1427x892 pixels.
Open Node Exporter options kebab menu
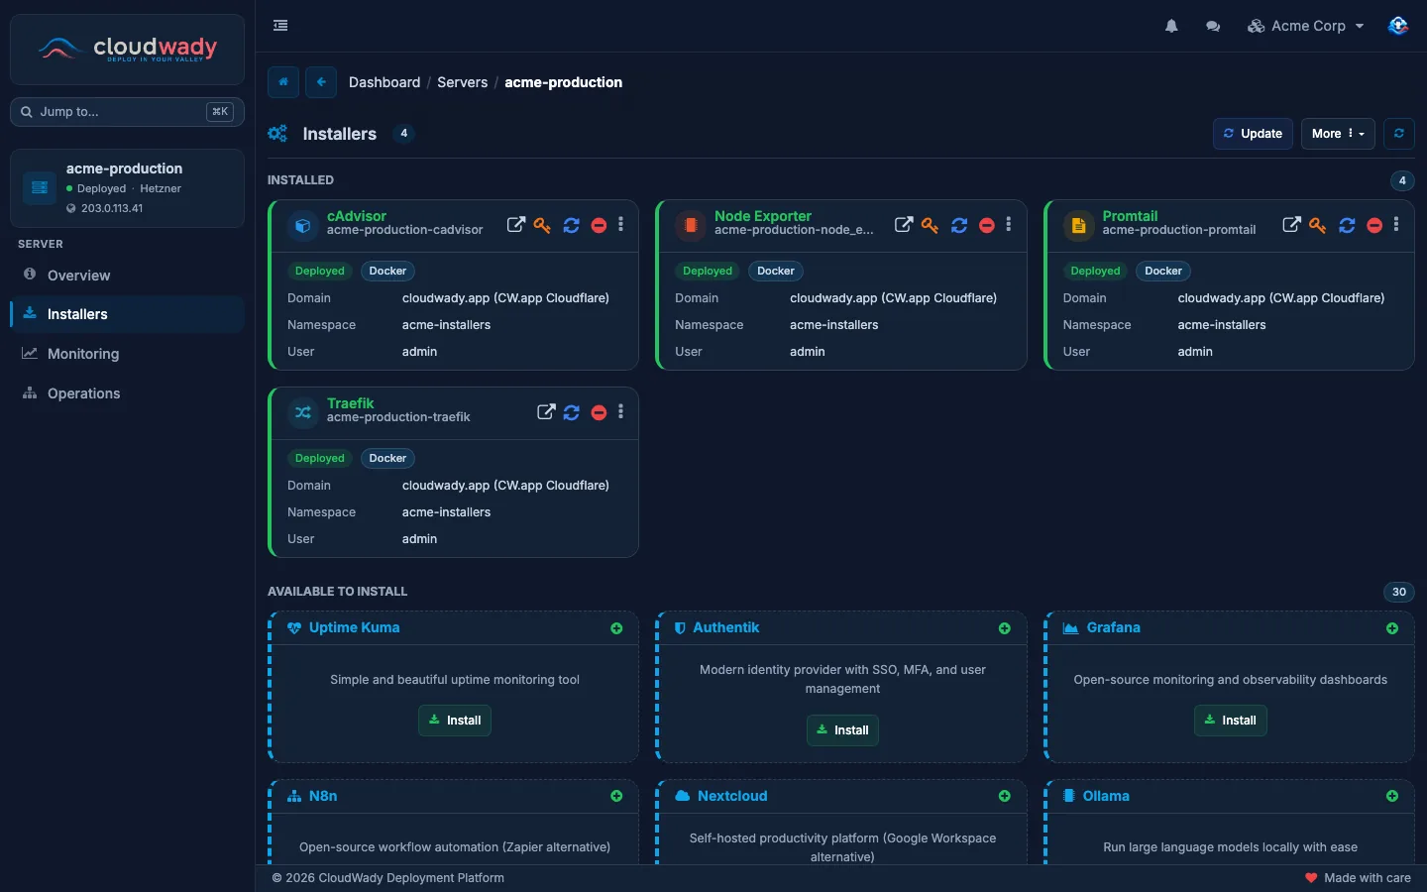[x=1009, y=225]
